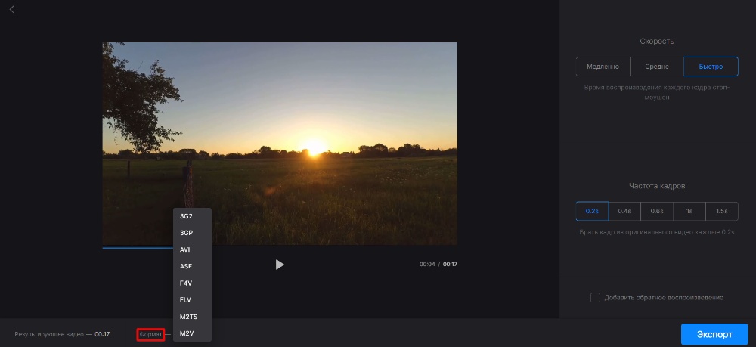Click the 00:17 total duration text

(451, 264)
